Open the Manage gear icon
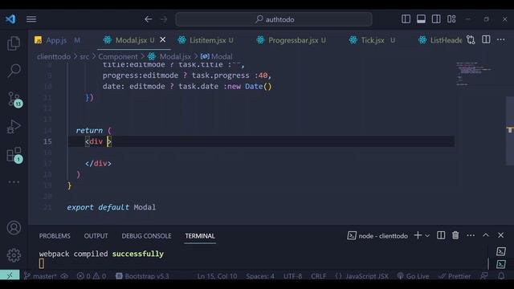Screen dimensions: 514x289 (x=14, y=255)
